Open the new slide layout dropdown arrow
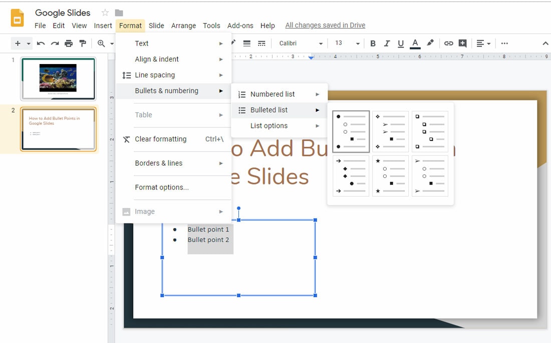 (29, 44)
